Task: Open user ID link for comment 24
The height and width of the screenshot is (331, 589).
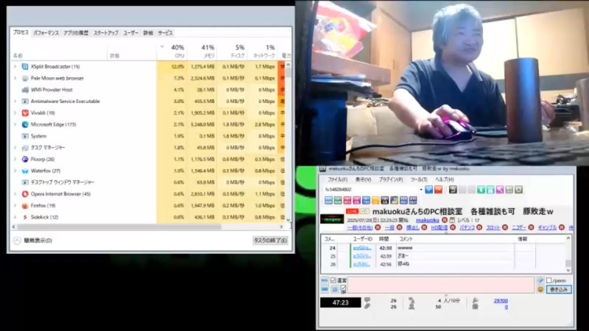Action: coord(362,248)
